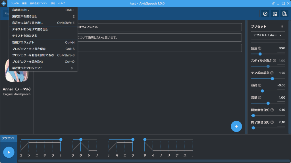The height and width of the screenshot is (163, 291).
Task: Choose 選択音声を書き出し menu entry
Action: [x=43, y=16]
